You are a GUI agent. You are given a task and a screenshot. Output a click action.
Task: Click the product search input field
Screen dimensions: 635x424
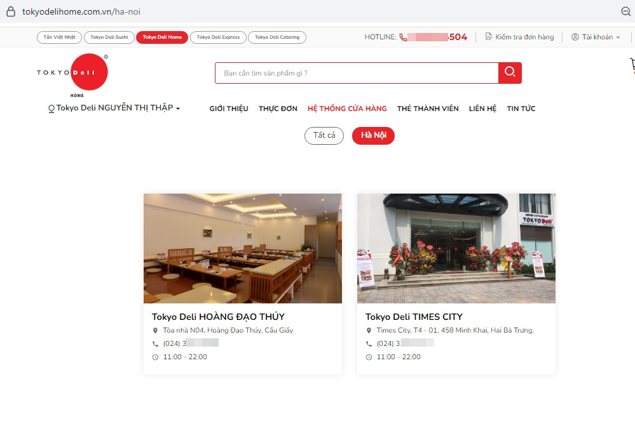click(x=356, y=73)
